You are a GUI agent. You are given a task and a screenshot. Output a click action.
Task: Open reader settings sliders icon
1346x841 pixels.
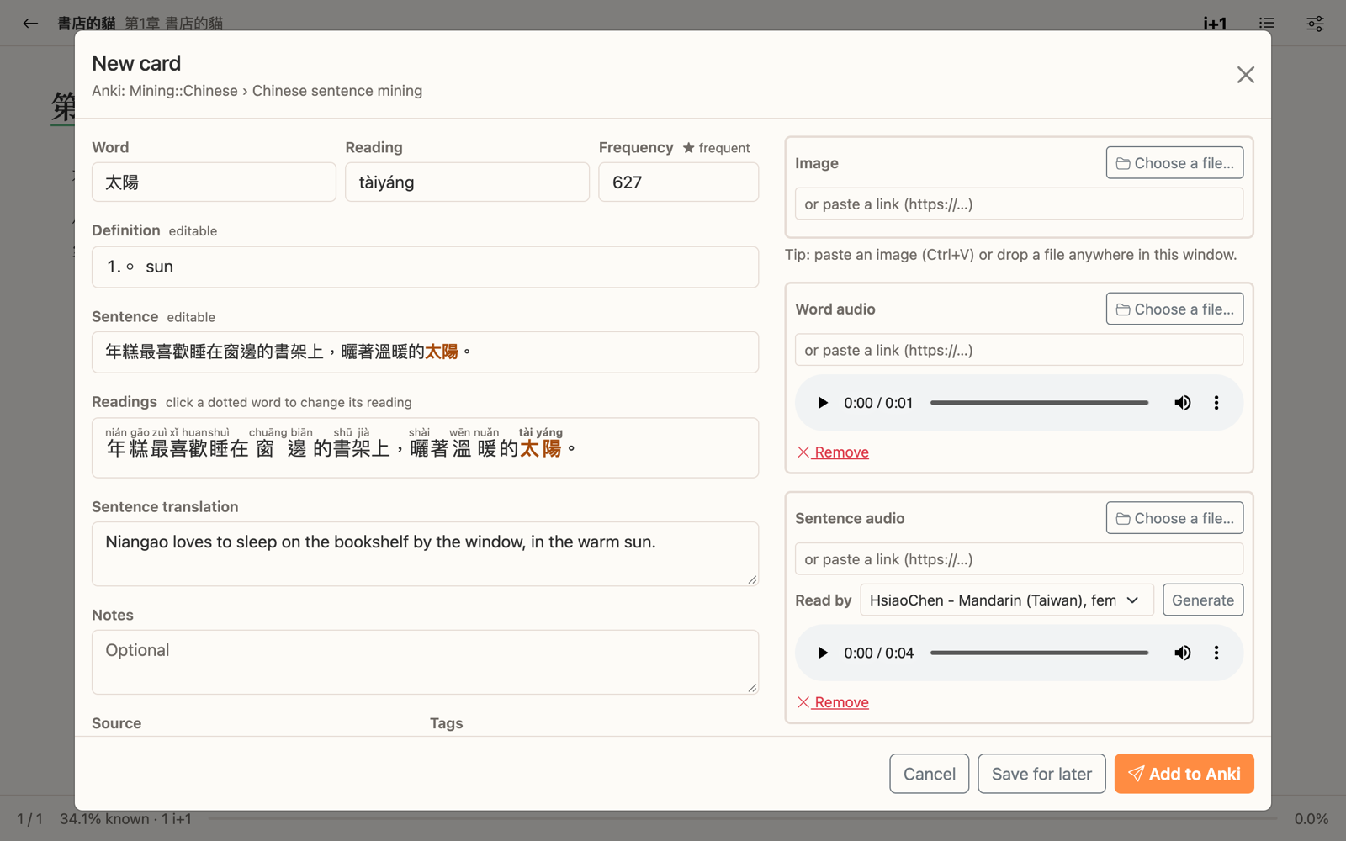(1315, 24)
